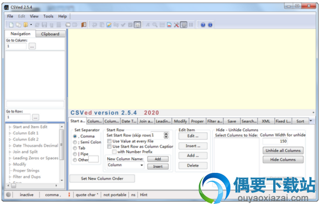Click the New file icon in toolbar
321x204 pixels.
coord(11,25)
